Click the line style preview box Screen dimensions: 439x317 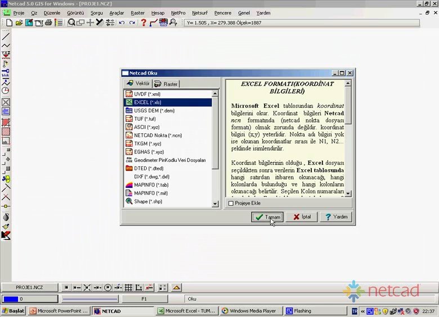[90, 299]
